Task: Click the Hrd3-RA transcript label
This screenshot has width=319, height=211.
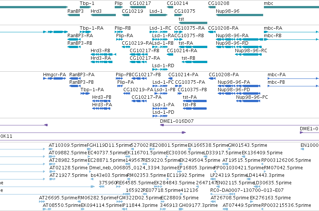Action: pyautogui.click(x=101, y=58)
